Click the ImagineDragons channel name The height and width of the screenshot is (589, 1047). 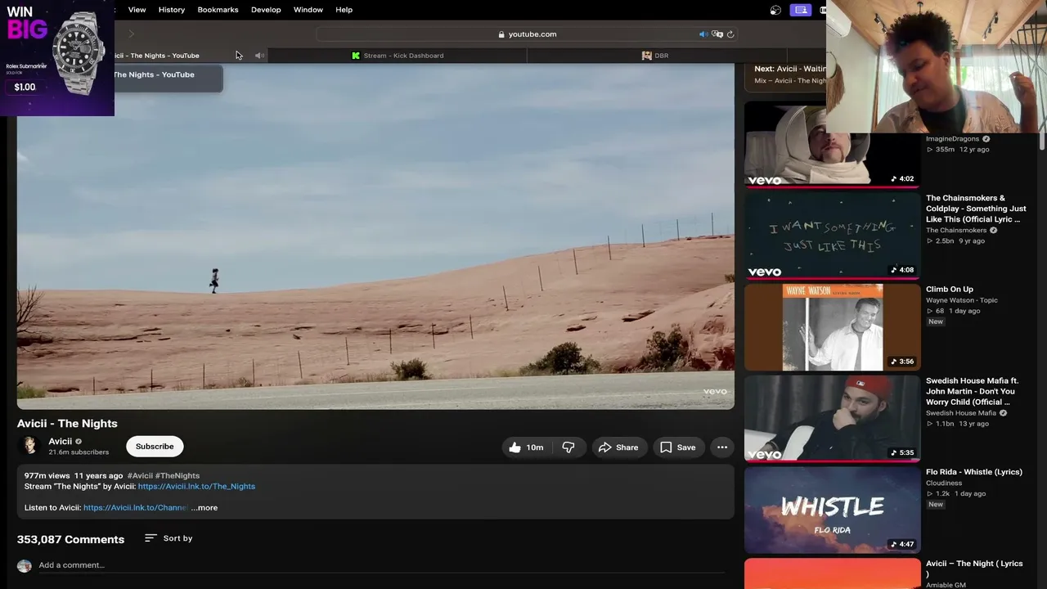[952, 139]
